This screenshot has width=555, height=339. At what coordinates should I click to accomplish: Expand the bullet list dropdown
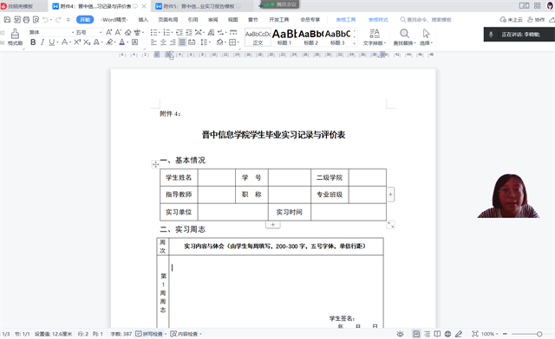pyautogui.click(x=159, y=33)
